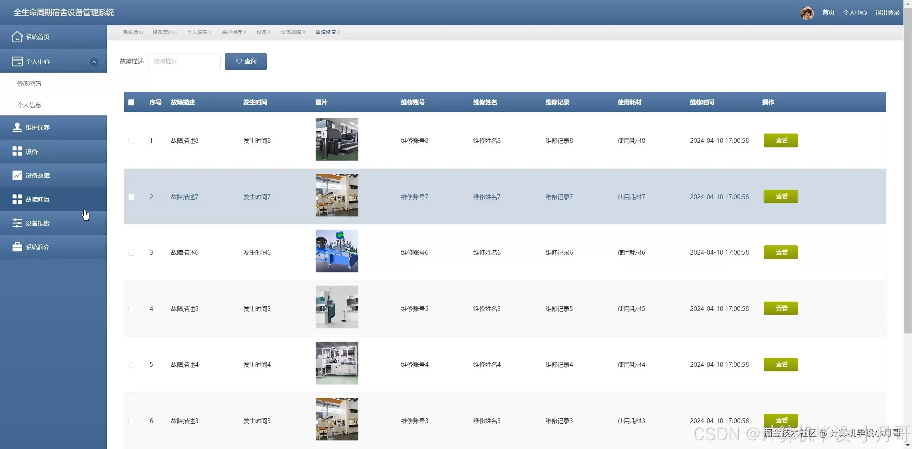Click the person icon beside 维护保养
Image resolution: width=912 pixels, height=449 pixels.
[17, 127]
